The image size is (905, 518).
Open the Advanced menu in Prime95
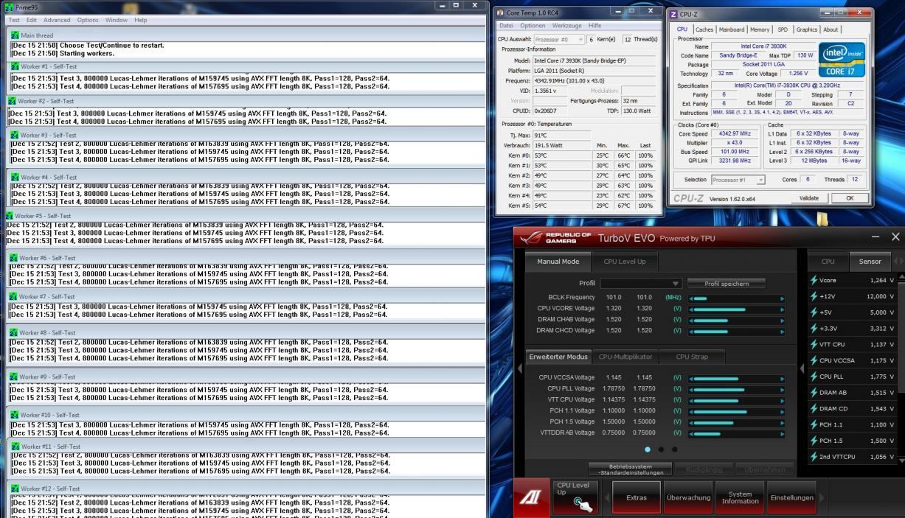point(57,20)
